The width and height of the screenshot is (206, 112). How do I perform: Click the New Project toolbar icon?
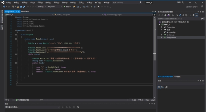point(13,7)
